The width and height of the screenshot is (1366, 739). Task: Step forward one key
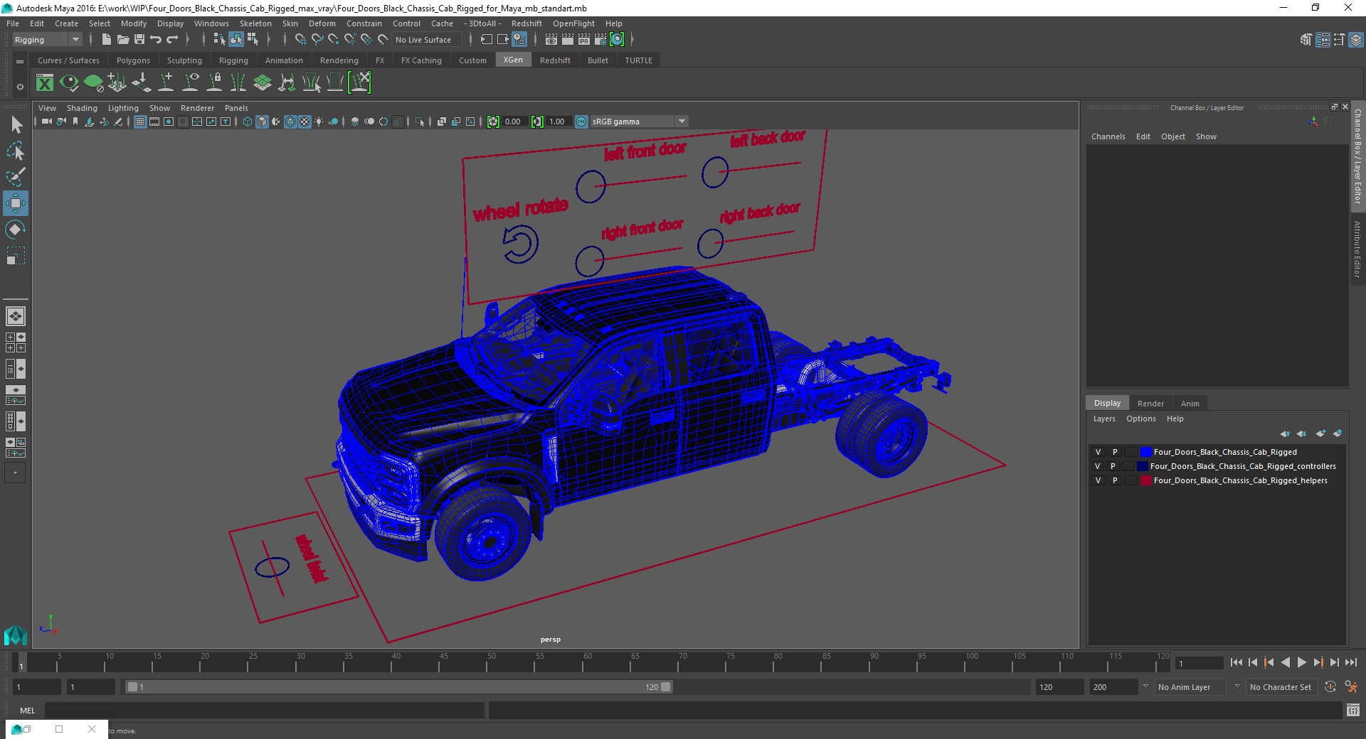1318,662
